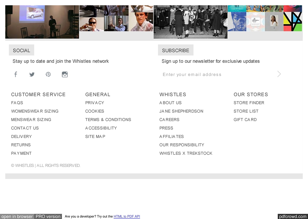Open the Jane Shepherdson page
This screenshot has width=308, height=219.
pyautogui.click(x=181, y=111)
